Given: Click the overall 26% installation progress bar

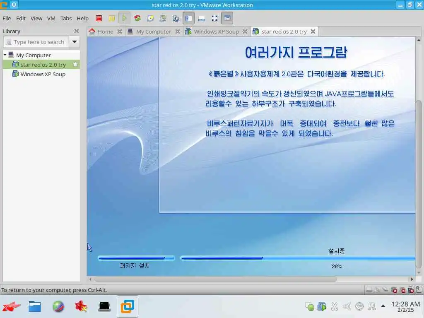Looking at the screenshot, I should click(297, 258).
